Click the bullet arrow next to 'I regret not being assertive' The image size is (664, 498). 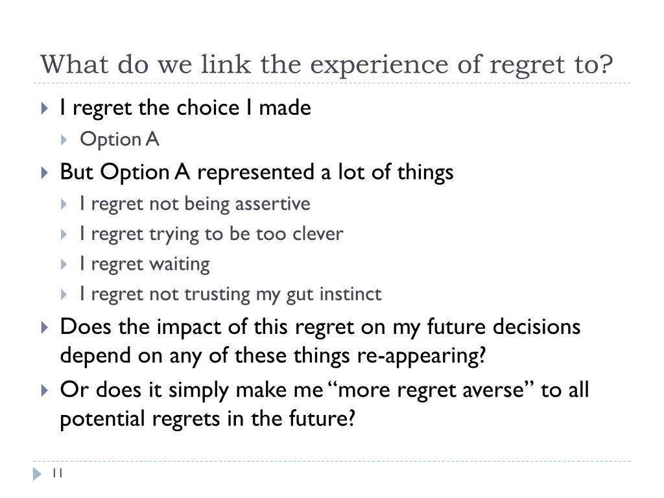[64, 204]
